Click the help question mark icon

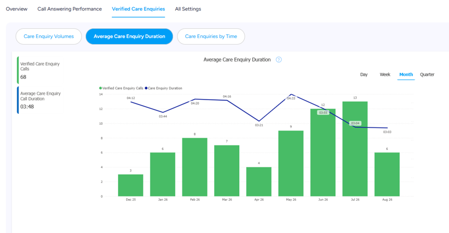pos(279,60)
